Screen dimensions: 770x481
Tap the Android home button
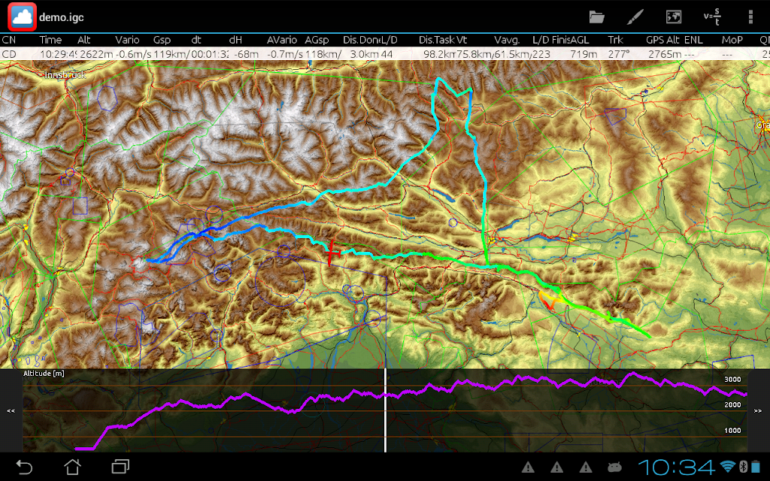pos(73,467)
